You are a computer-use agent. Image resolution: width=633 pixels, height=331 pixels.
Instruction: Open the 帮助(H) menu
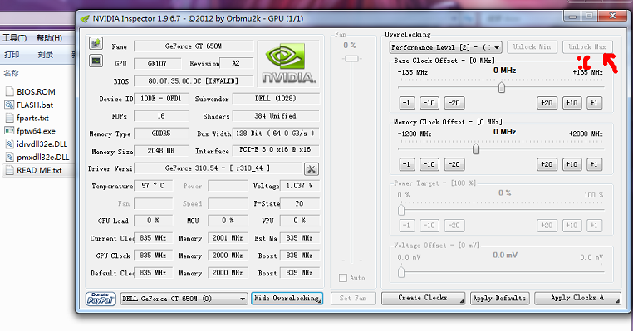(x=49, y=38)
